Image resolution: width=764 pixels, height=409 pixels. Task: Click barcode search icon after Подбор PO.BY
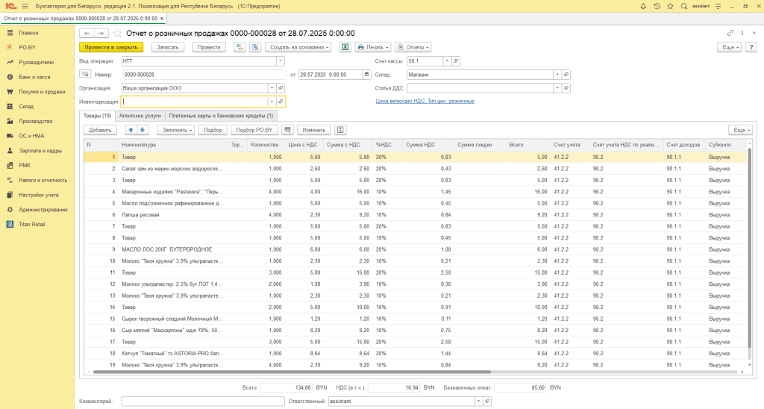click(x=287, y=130)
